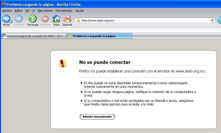Open the Ver menu
The image size is (221, 133).
point(27,11)
